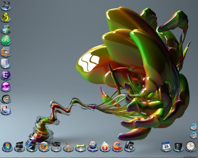Image resolution: width=198 pixels, height=158 pixels.
Task: Click the pink globe sphere icon
Action: 6,87
